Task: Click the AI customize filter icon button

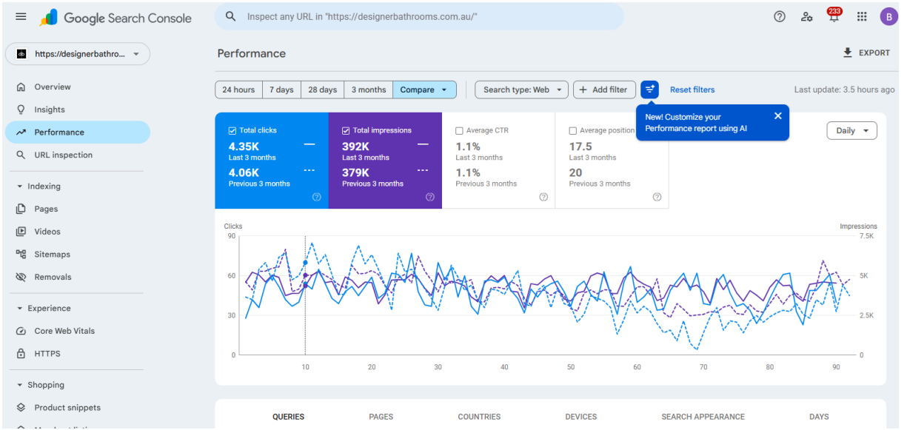Action: pyautogui.click(x=649, y=90)
